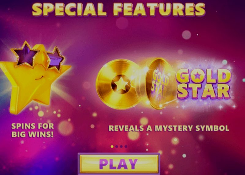The height and width of the screenshot is (175, 245).
Task: Click the SPINS FOR BIG WINS text
Action: point(32,130)
